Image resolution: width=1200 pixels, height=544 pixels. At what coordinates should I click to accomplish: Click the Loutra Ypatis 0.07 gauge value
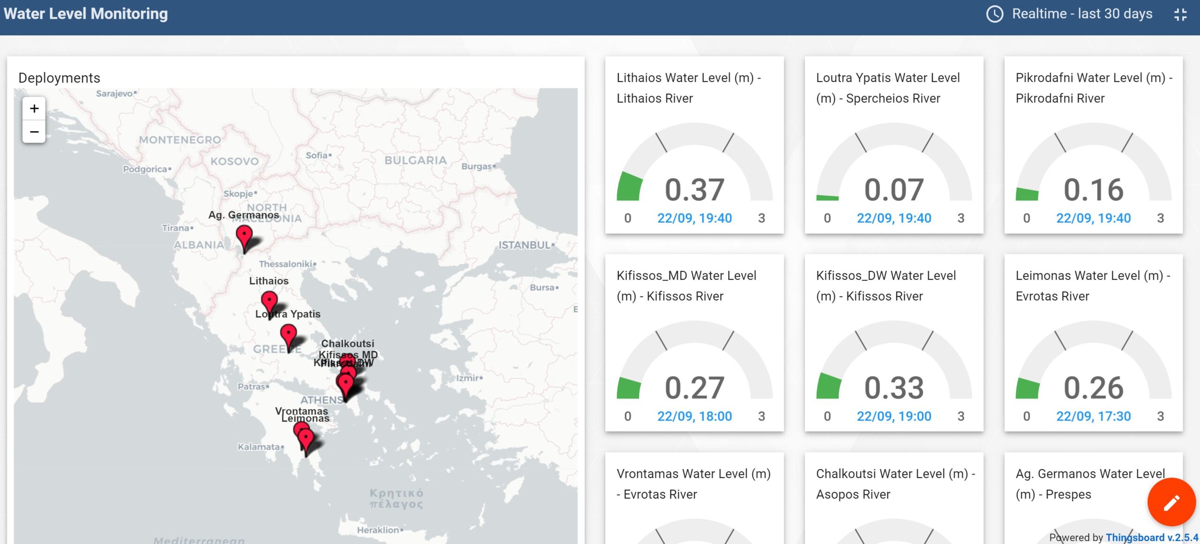[x=894, y=190]
